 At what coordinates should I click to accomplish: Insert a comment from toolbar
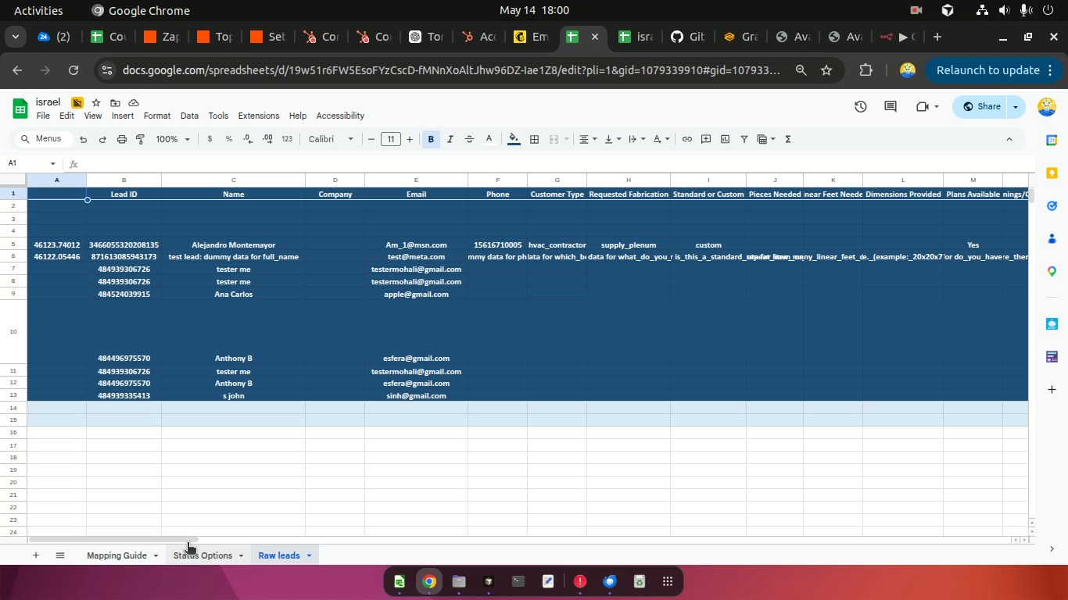coord(706,139)
